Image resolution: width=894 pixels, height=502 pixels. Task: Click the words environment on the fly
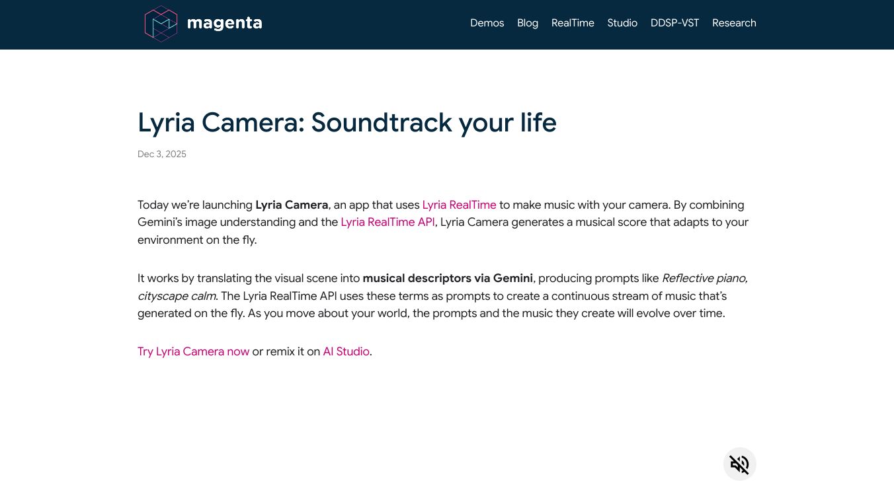coord(197,240)
